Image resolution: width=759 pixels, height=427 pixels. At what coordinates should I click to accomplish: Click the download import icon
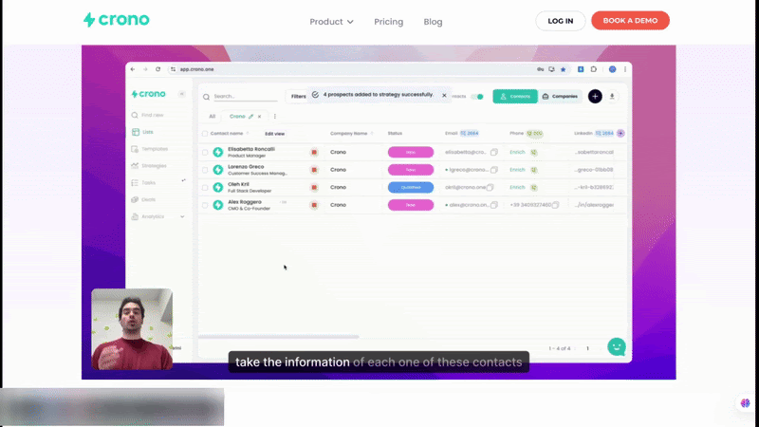pyautogui.click(x=612, y=97)
